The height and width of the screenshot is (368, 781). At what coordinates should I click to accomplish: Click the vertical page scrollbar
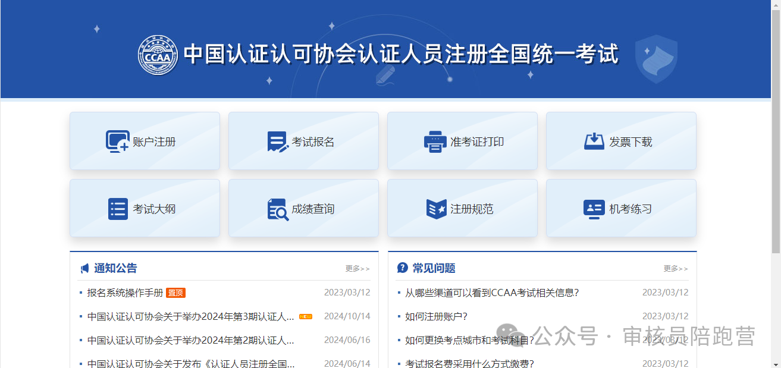point(776,131)
